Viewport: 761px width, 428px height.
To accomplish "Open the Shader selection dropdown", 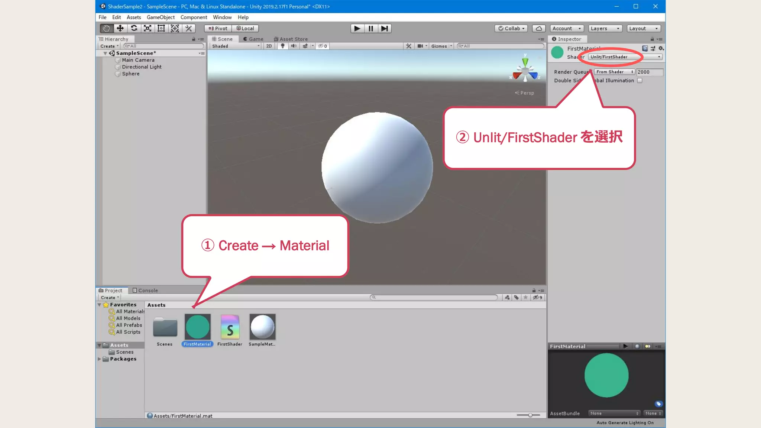I will coord(625,57).
